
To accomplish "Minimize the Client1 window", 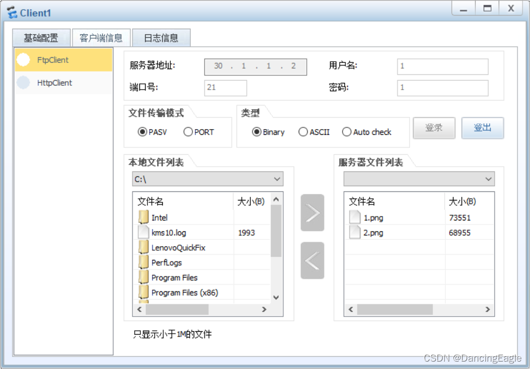I will coord(463,9).
